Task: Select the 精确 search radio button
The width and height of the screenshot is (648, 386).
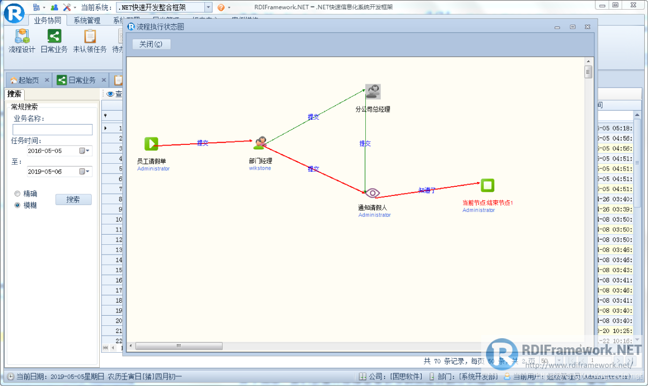Action: (18, 193)
